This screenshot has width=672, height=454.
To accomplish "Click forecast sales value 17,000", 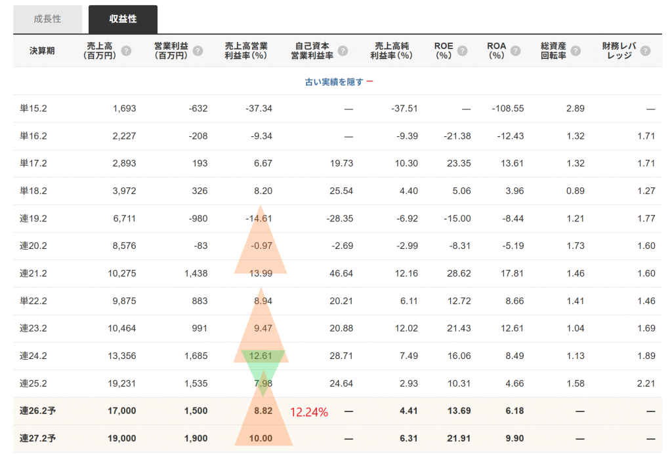I will pyautogui.click(x=121, y=411).
